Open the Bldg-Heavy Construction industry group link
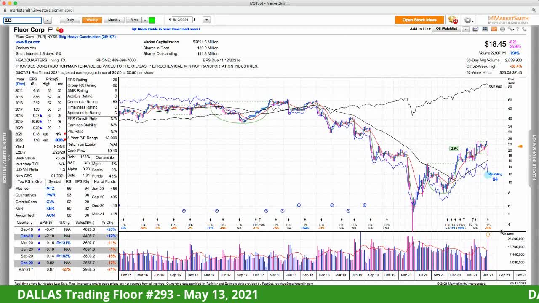 87,37
